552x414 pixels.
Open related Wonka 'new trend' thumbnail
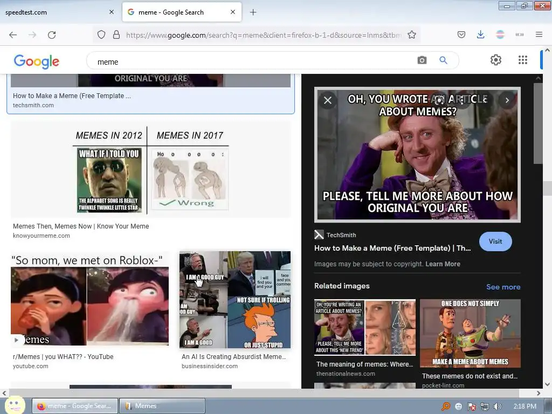coord(365,327)
